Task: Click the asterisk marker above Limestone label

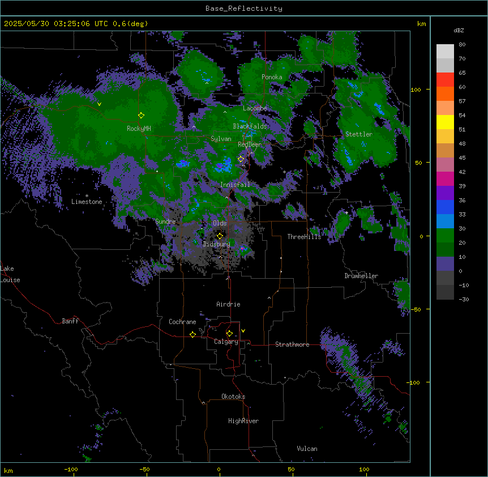Action: 87,196
